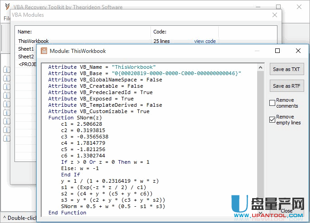The width and height of the screenshot is (310, 223).
Task: Select Sheet1 in the modules list
Action: click(x=26, y=49)
